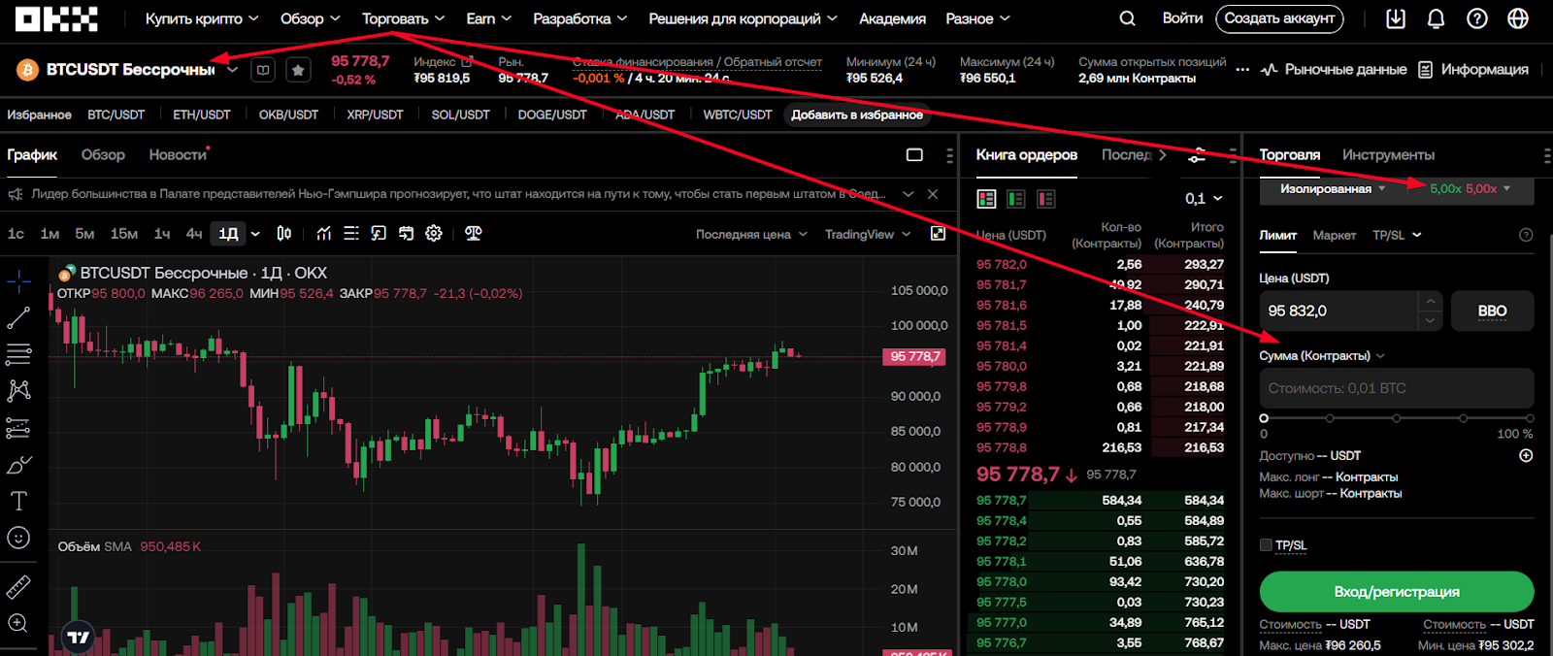Open the help question mark in the top bar
Screen dimensions: 1553x656
pos(1477,18)
